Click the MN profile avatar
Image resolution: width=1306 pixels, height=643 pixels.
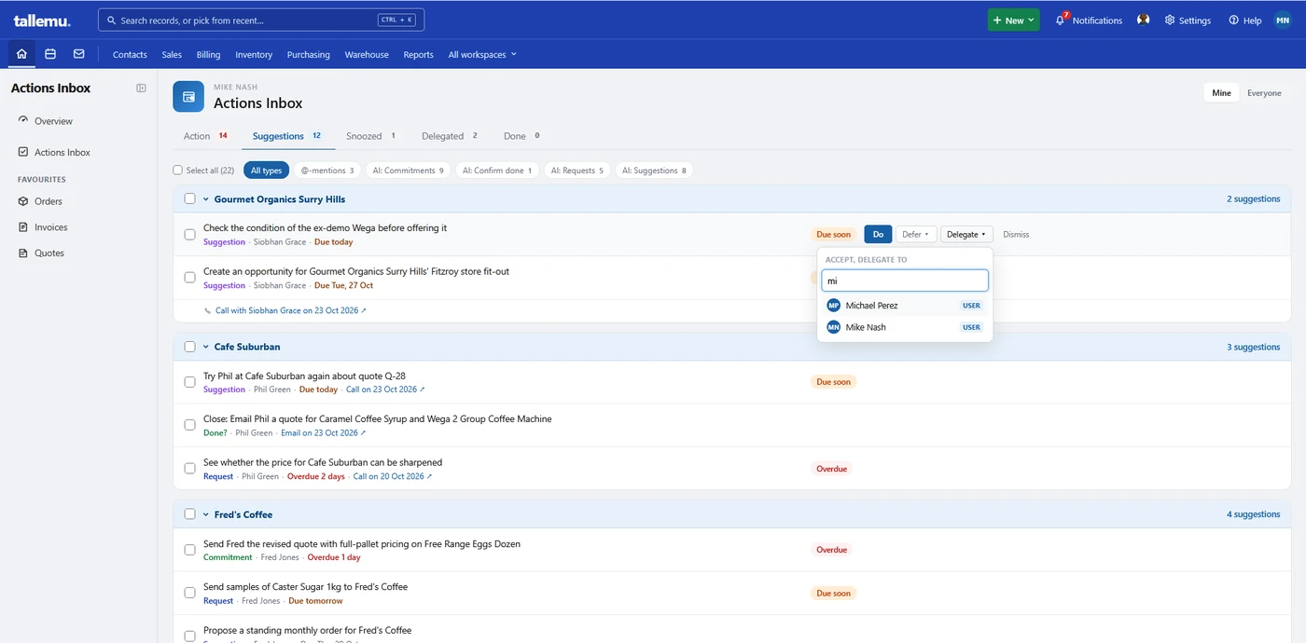(x=1283, y=20)
